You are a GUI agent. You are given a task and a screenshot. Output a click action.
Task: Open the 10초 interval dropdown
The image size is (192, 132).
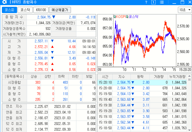click(185, 10)
